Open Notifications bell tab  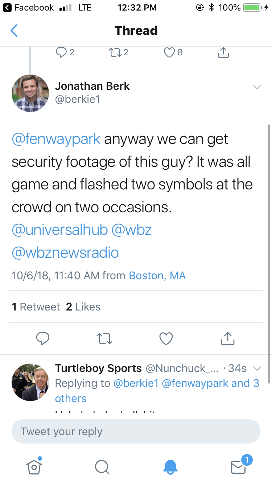[x=170, y=466]
